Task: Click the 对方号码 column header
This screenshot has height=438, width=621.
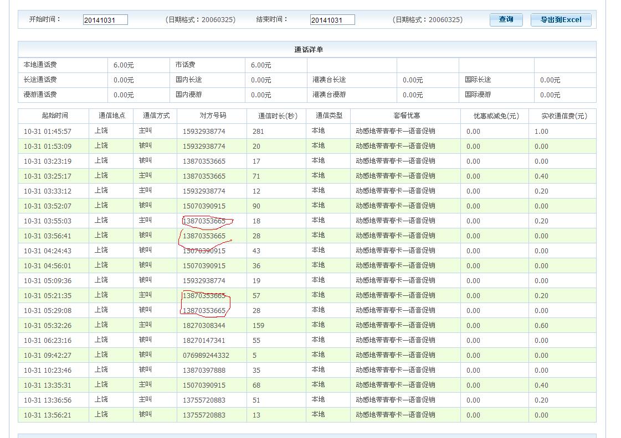Action: (213, 116)
